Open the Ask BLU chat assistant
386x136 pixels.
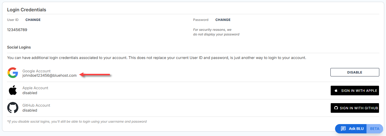point(356,129)
